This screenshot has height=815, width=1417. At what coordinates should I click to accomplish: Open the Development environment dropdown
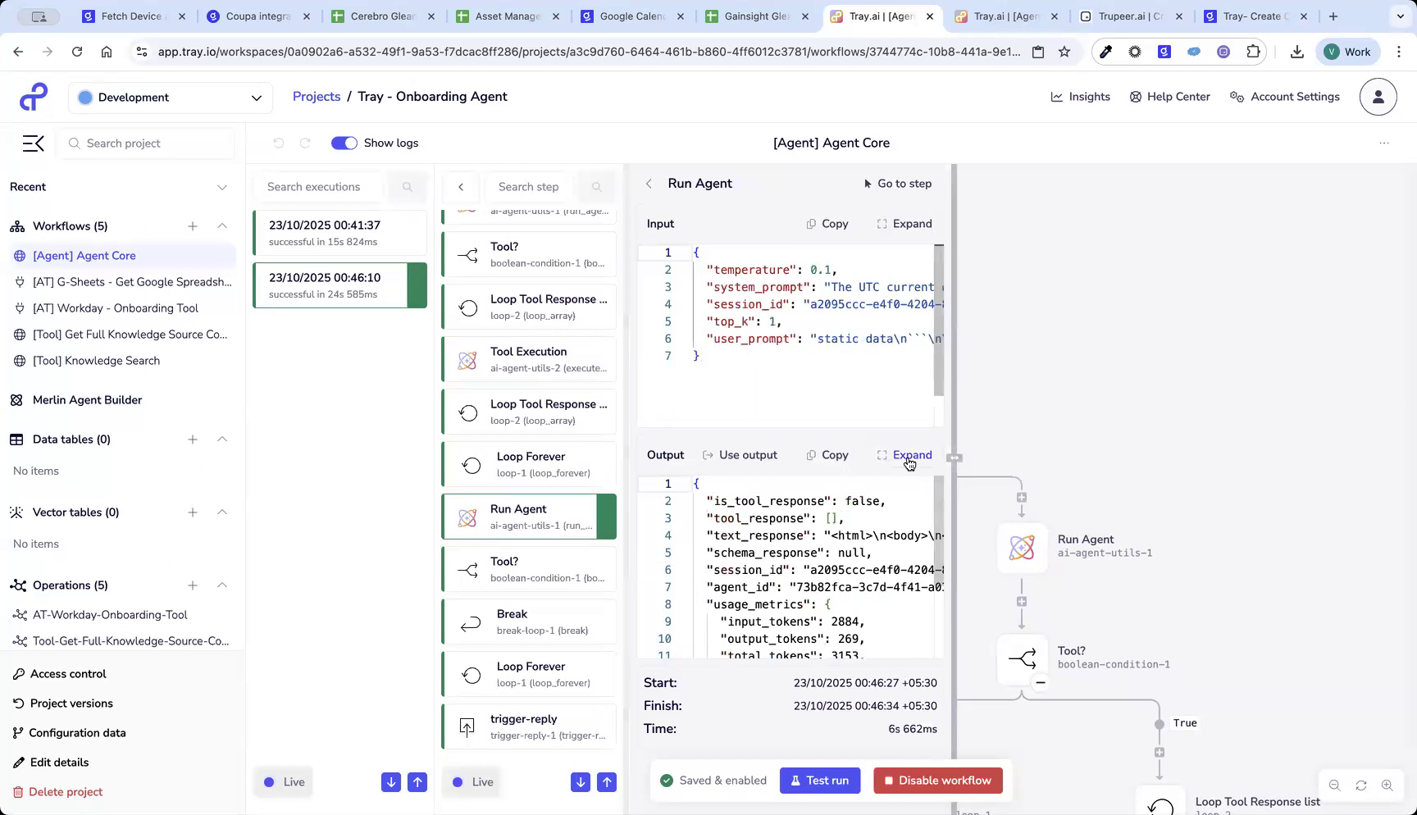170,97
